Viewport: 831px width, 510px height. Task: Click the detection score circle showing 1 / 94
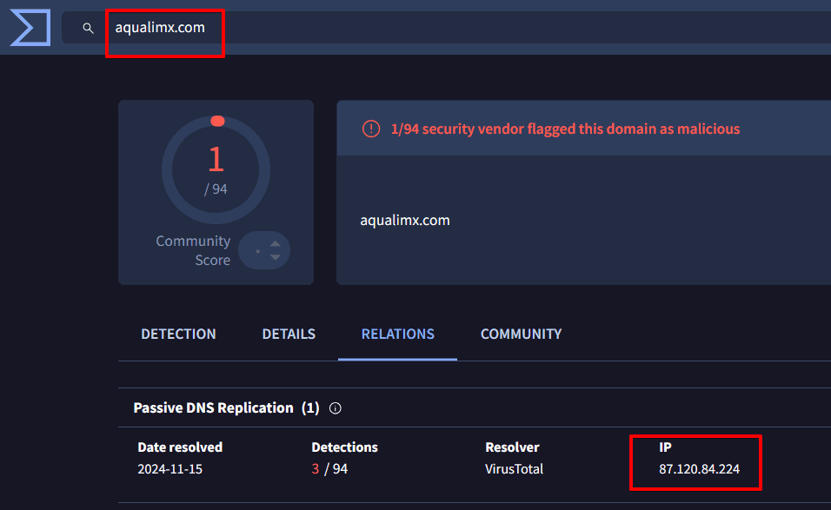216,170
